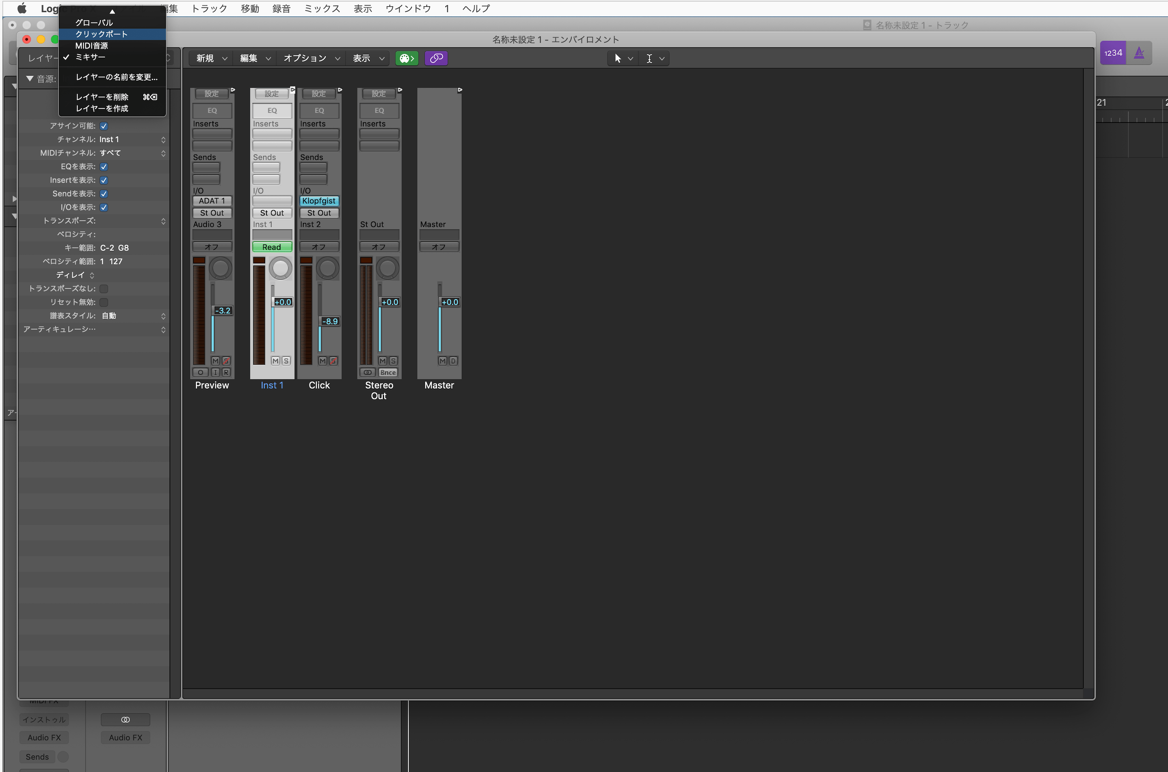
Task: Select レイヤーの名前を変更 menu item
Action: (112, 77)
